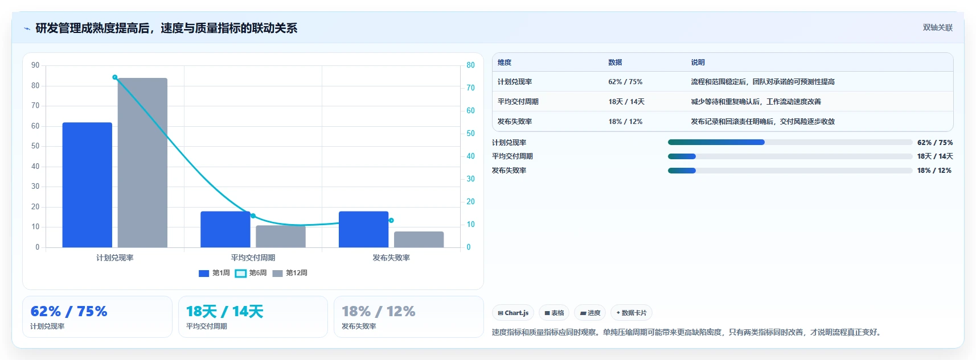976x360 pixels.
Task: Click the blue bar for 发布失败率
Action: 363,229
